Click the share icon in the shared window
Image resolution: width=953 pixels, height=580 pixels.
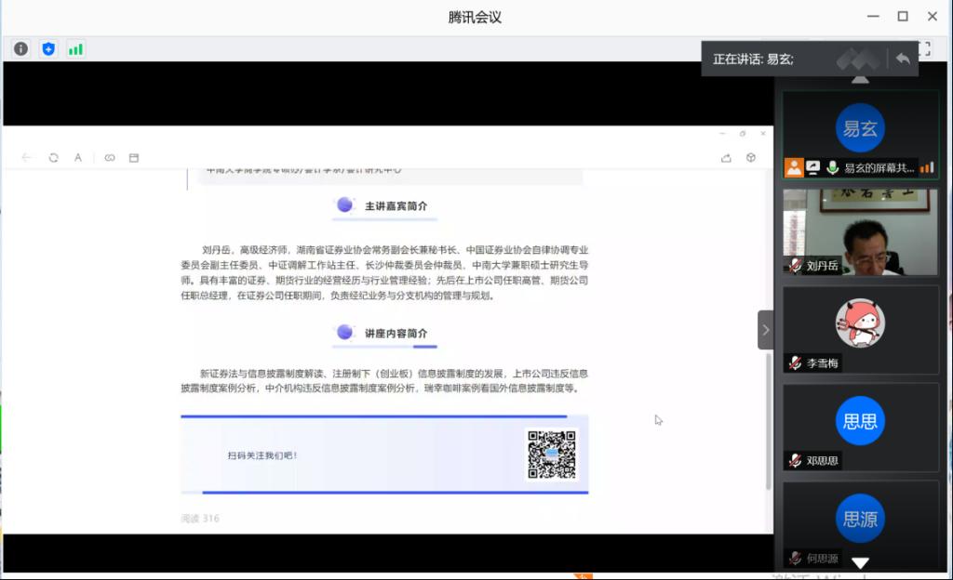(726, 158)
